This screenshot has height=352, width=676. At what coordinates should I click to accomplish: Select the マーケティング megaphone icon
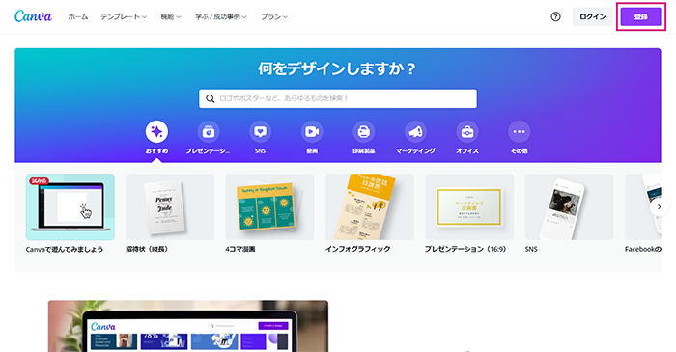(415, 132)
